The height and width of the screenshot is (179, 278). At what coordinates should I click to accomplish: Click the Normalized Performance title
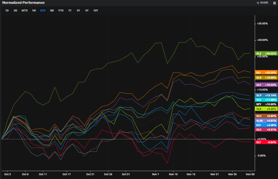24,3
